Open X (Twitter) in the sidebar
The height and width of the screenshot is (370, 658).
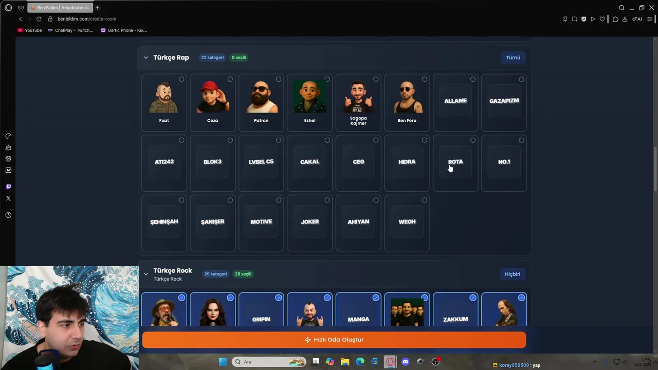pyautogui.click(x=8, y=198)
